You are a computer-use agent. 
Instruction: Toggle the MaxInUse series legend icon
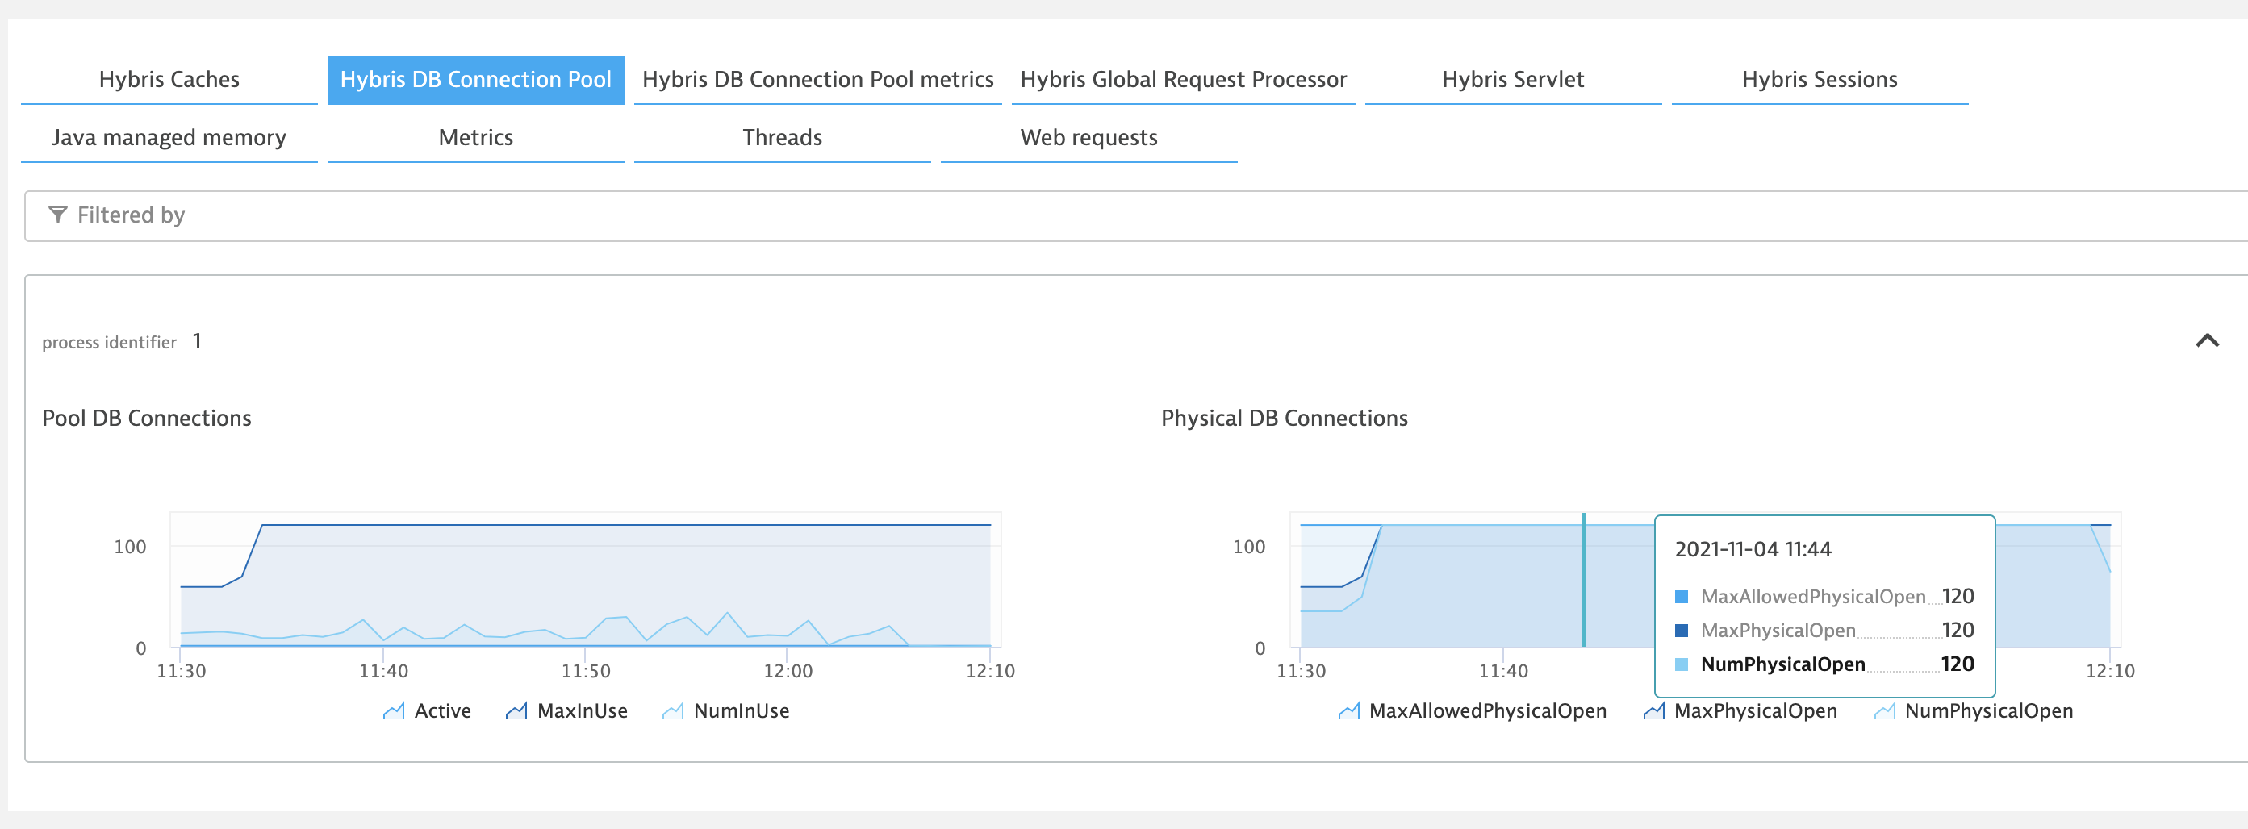516,711
